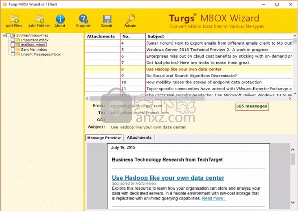
Task: Click the message list scroll up arrow
Action: [295, 36]
